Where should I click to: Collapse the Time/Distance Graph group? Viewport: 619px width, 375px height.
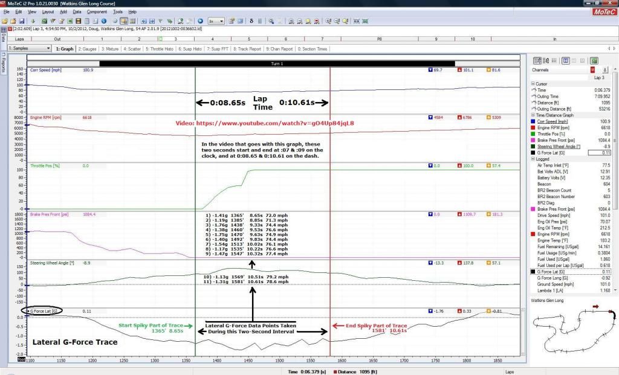click(x=533, y=115)
